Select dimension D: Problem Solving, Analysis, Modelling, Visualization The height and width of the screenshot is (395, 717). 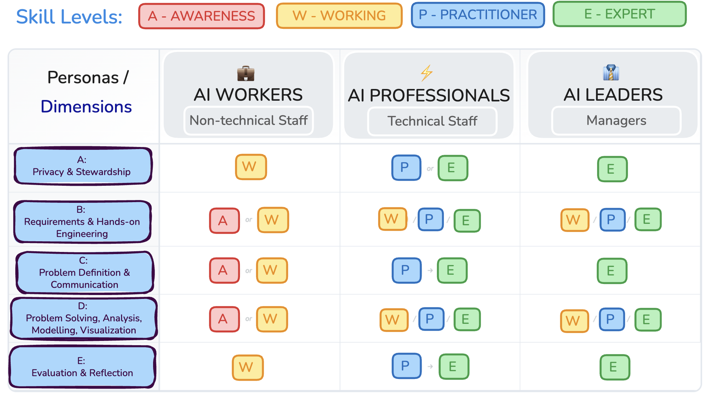point(84,318)
